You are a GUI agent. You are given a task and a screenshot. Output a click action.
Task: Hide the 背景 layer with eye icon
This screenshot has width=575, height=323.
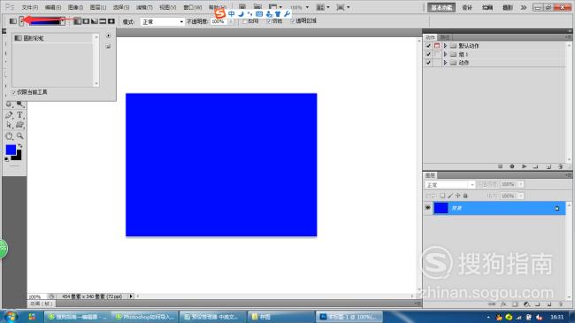click(x=427, y=208)
